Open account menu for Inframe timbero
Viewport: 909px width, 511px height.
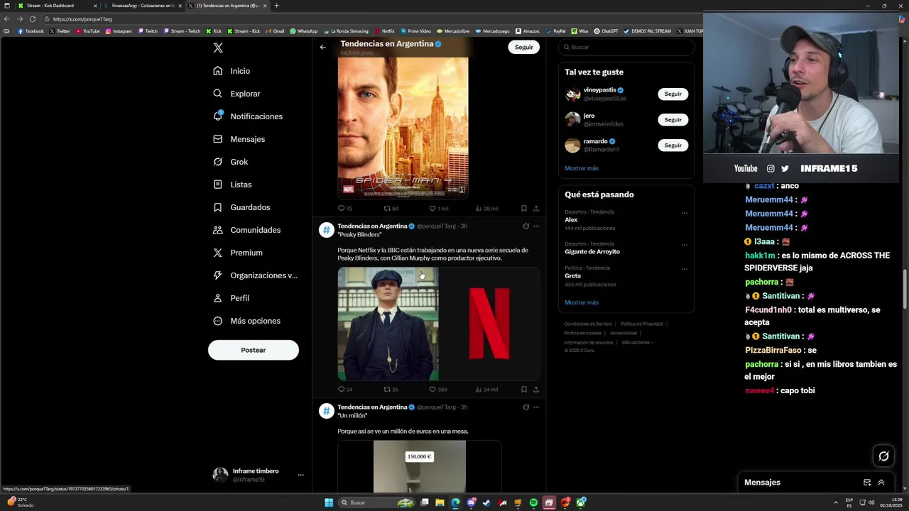point(258,475)
